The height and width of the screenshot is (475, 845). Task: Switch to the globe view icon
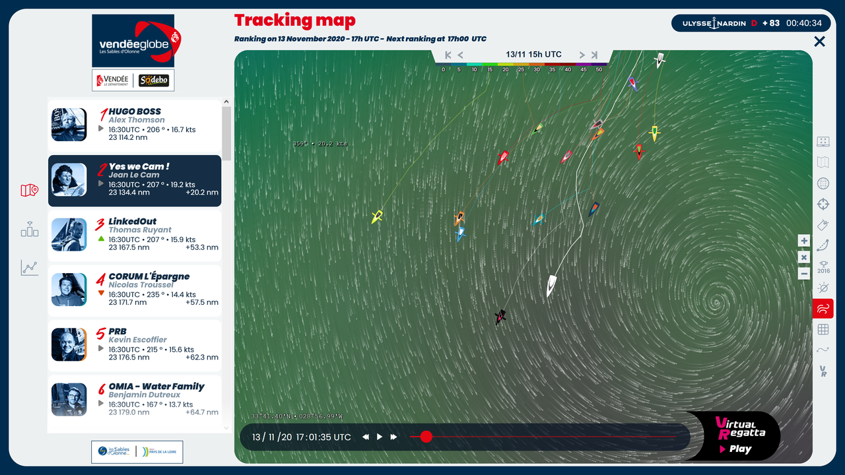(x=823, y=183)
